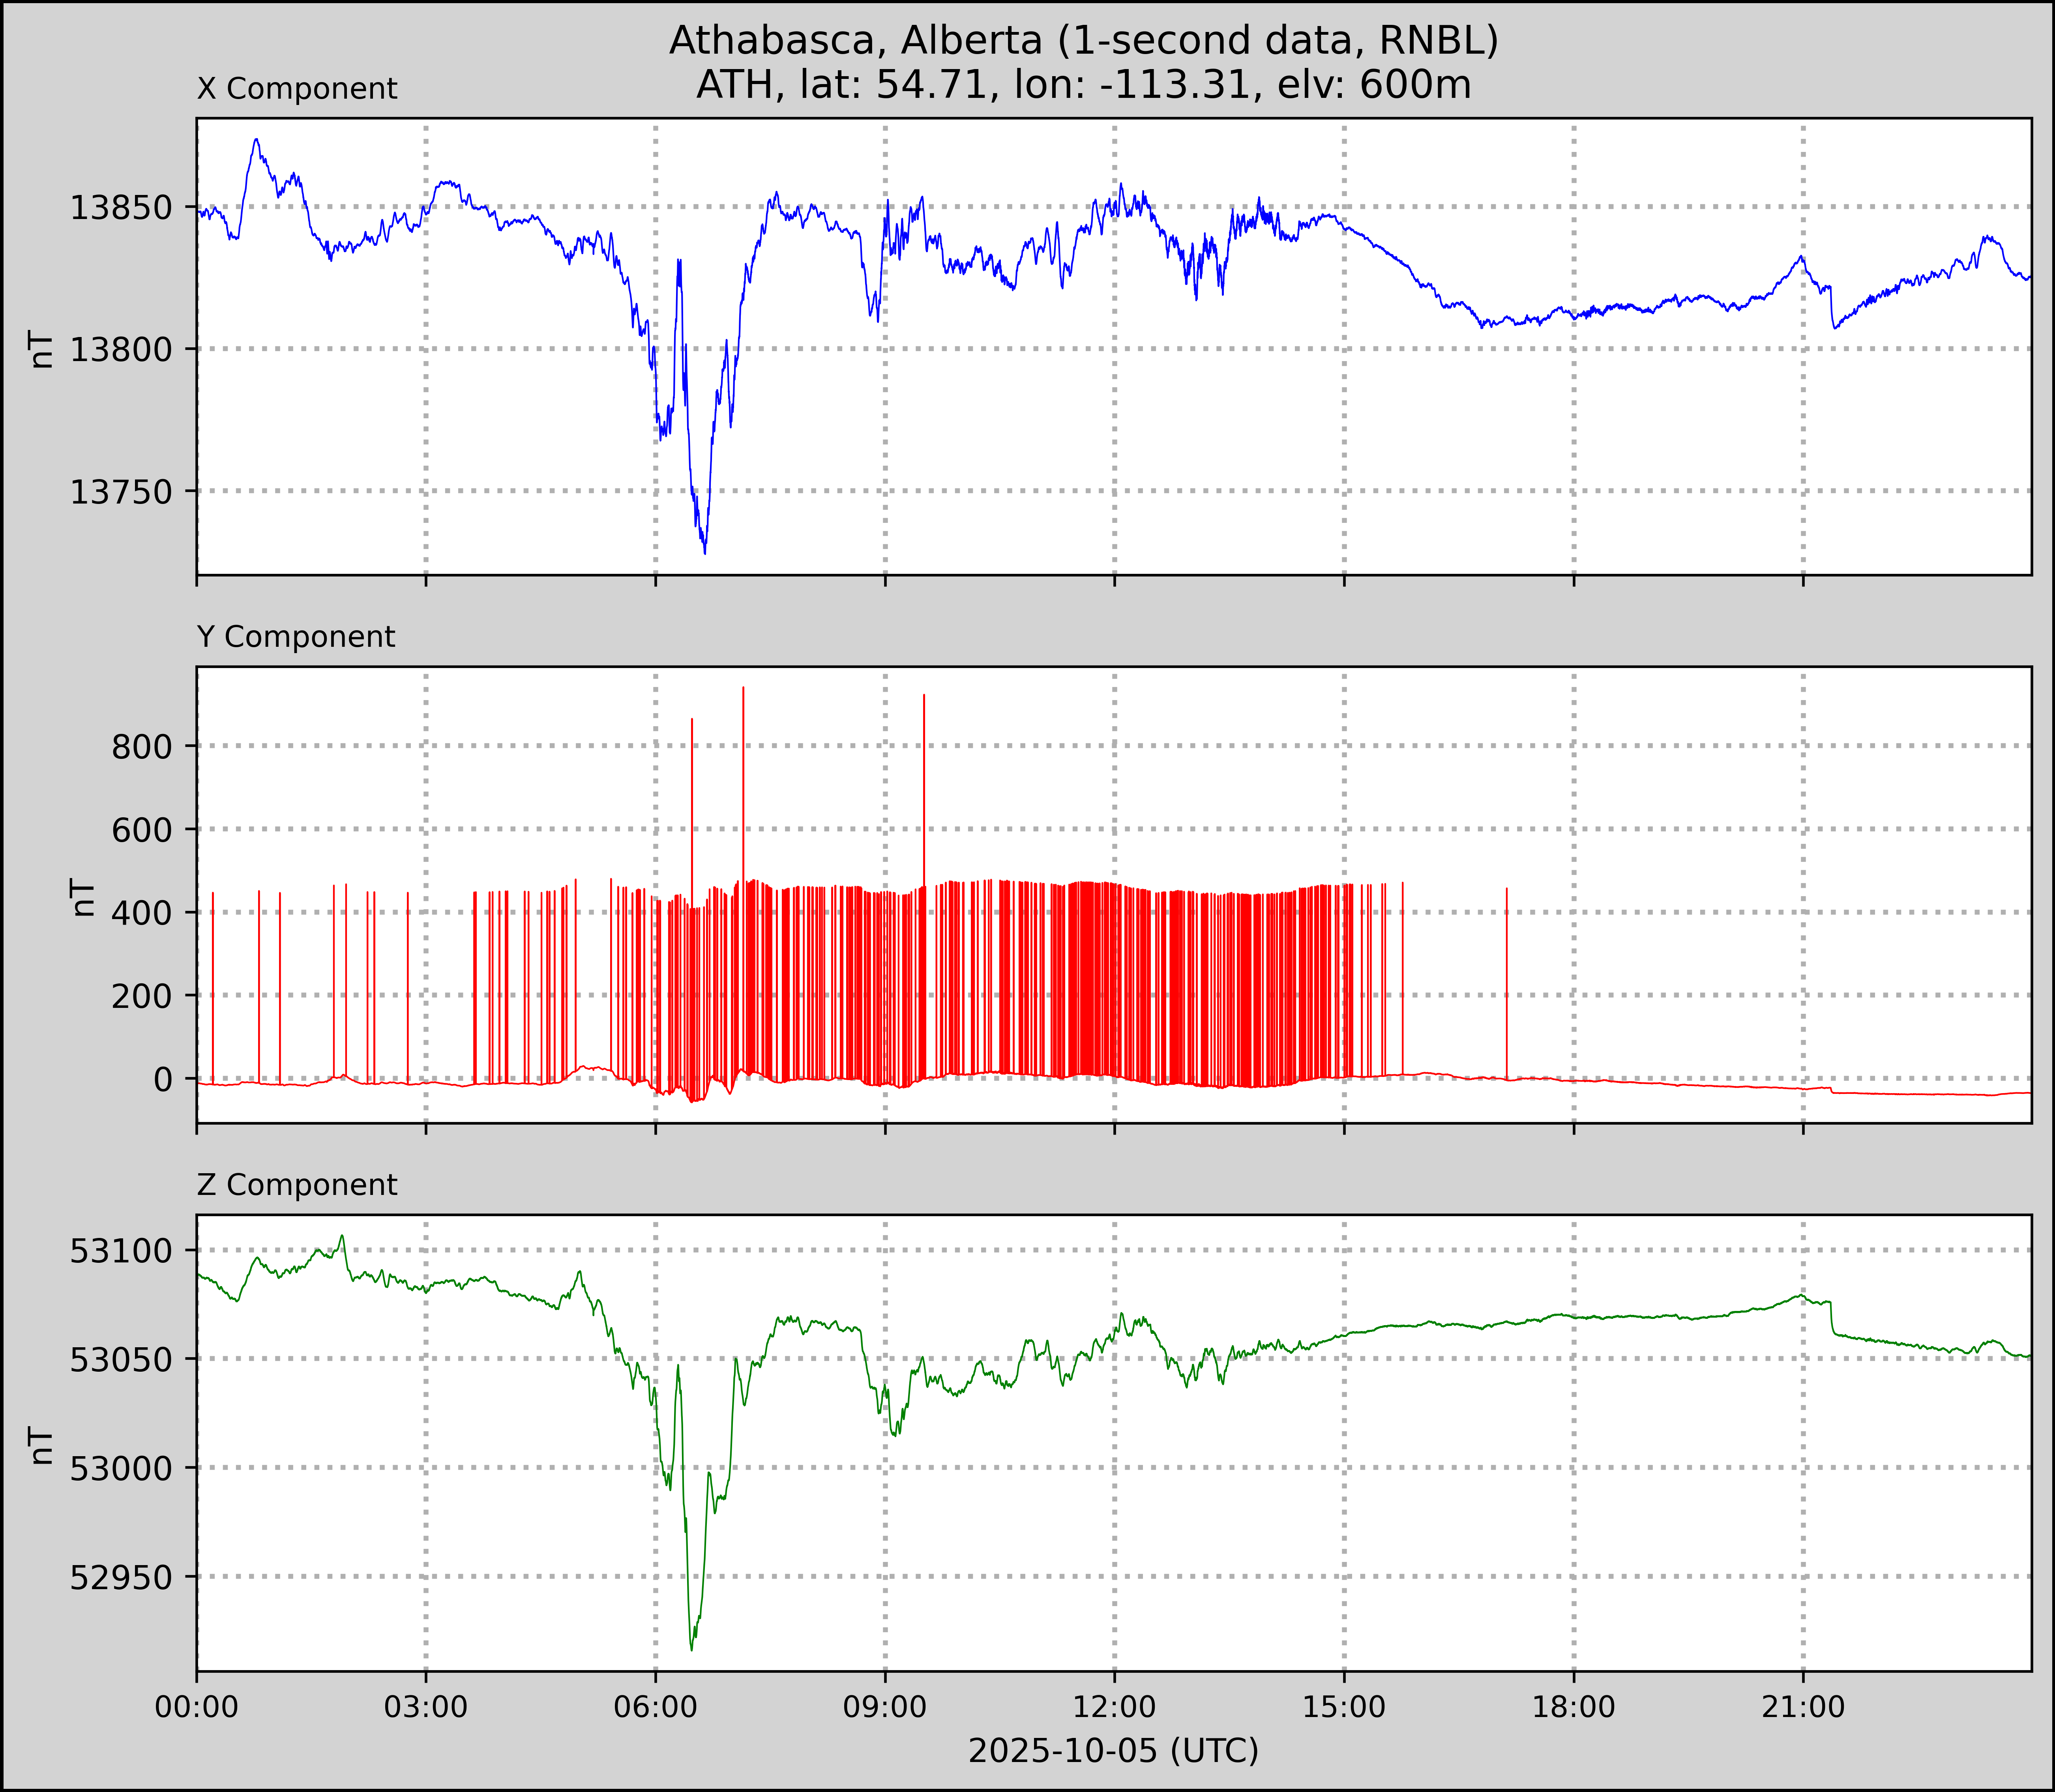Image resolution: width=2055 pixels, height=1792 pixels.
Task: Click the 06:00 time tick label
Action: pyautogui.click(x=655, y=1707)
